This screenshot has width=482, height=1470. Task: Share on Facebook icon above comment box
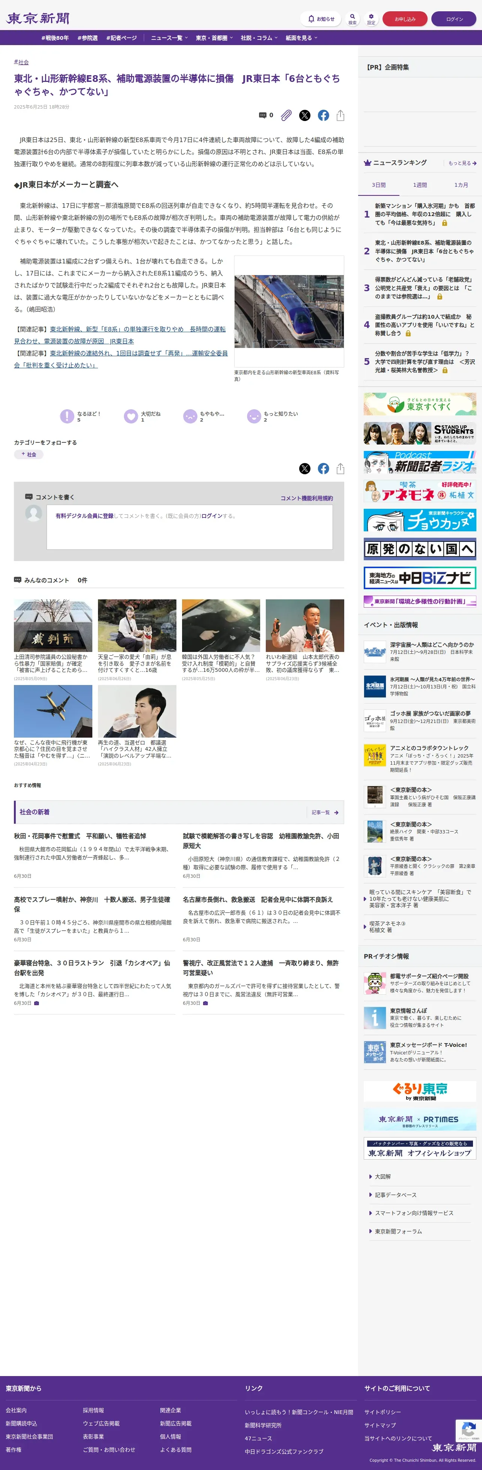pyautogui.click(x=324, y=469)
